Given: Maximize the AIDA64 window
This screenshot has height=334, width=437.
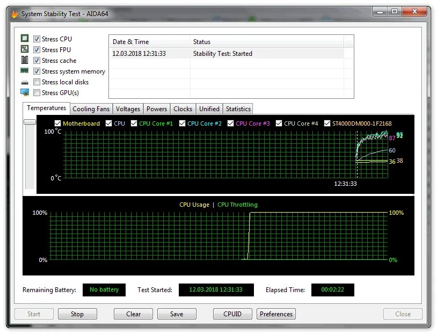Looking at the screenshot, I should coord(395,12).
